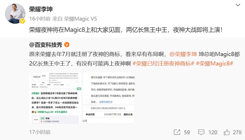The height and width of the screenshot is (140, 245).
Task: Open hashtag #荣耀已经注册夜神商标#
Action: coord(163,64)
